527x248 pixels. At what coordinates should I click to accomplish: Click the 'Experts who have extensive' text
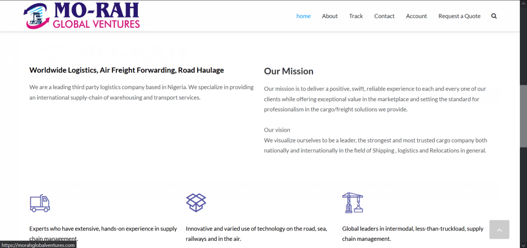[103, 228]
